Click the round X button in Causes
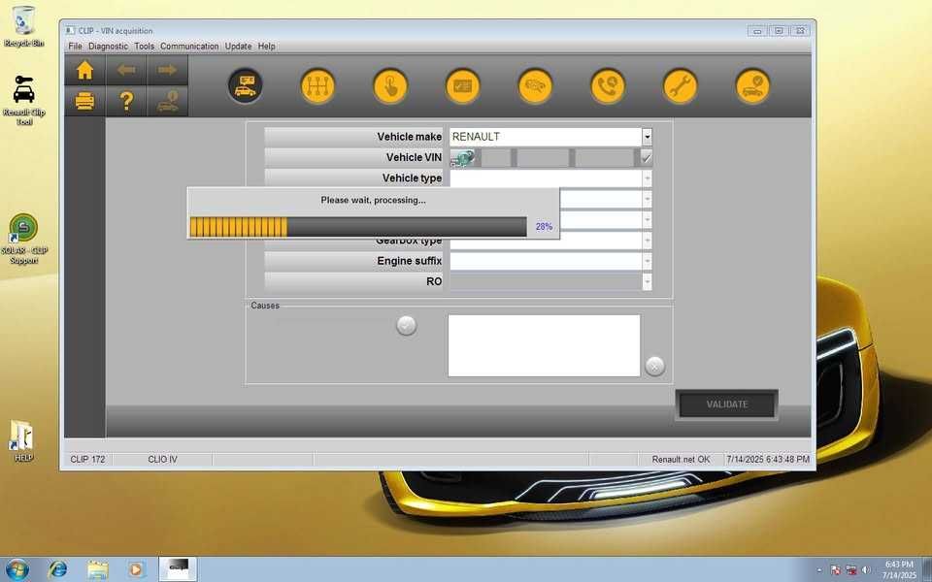Viewport: 932px width, 582px height. [x=654, y=366]
